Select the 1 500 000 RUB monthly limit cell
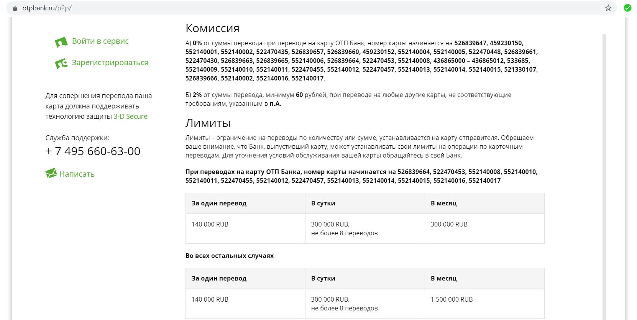Screen dimensions: 637x320 451,300
